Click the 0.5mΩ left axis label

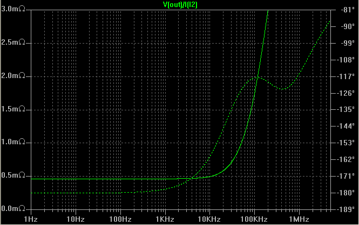point(13,175)
